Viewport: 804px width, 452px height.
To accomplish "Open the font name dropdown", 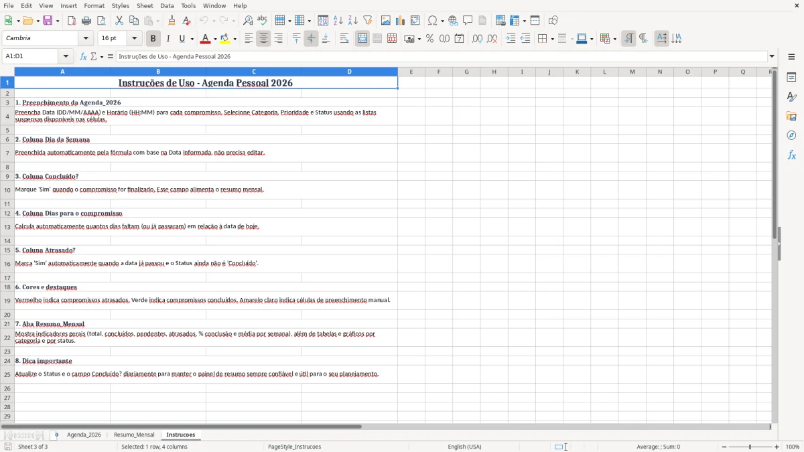I will (86, 39).
